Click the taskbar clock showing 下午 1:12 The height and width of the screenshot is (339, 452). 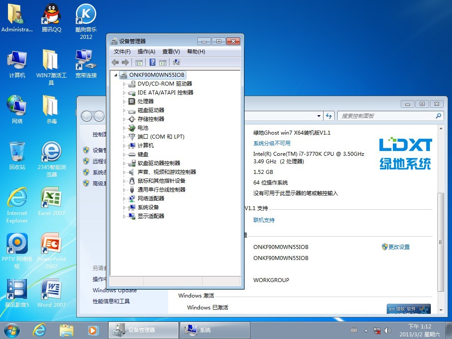pyautogui.click(x=420, y=330)
